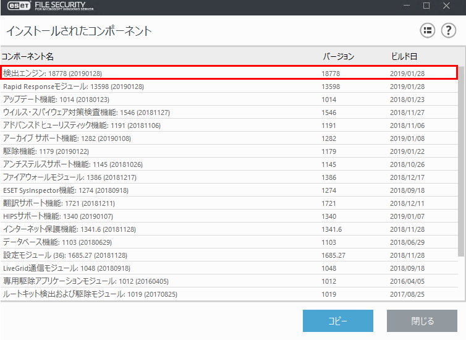Click the vertical scrollbar of component list
Screen dimensions: 466x340
click(x=460, y=161)
